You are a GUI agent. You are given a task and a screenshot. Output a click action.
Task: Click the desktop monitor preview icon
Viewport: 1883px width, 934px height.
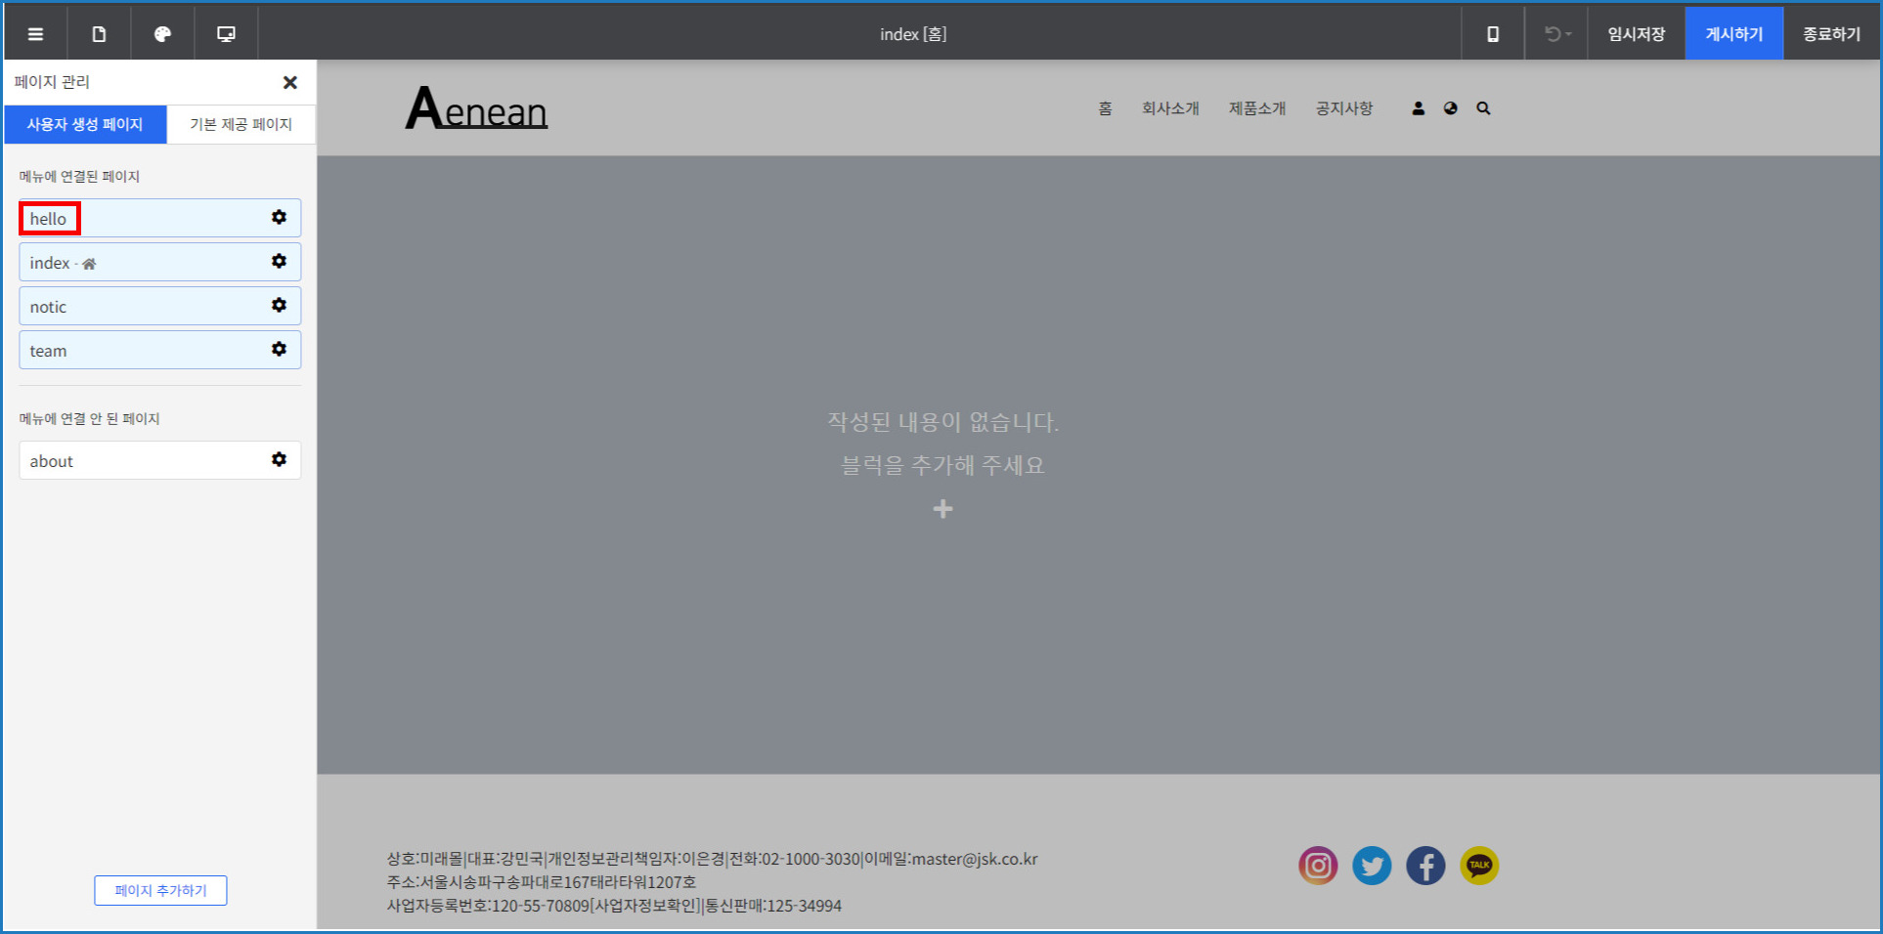coord(226,34)
